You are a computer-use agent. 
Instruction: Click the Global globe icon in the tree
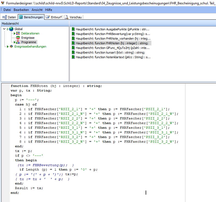pyautogui.click(x=11, y=29)
